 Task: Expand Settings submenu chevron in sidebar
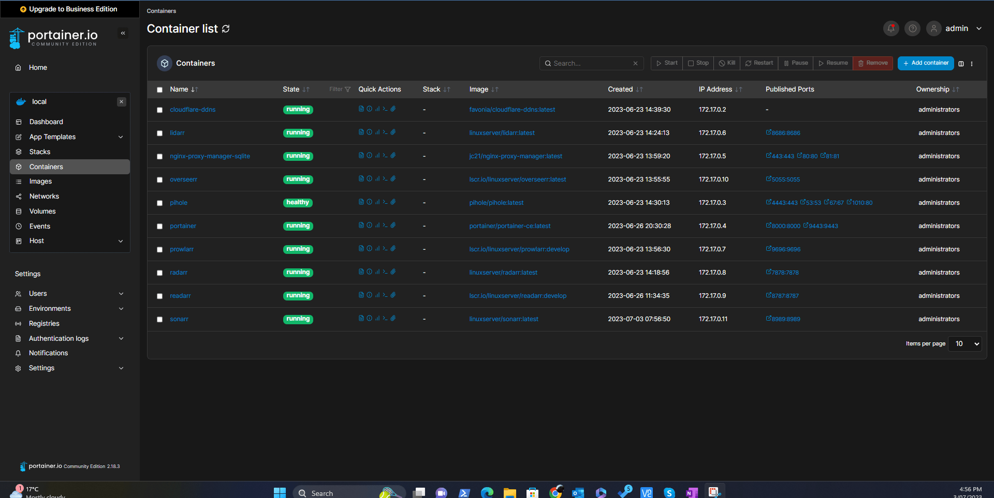(121, 368)
